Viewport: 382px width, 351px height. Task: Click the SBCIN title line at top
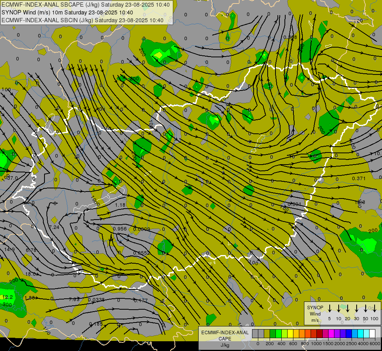click(82, 20)
